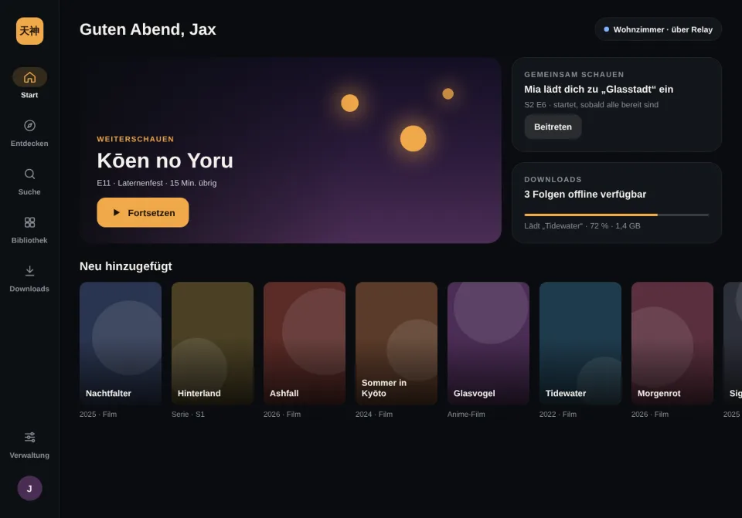Viewport: 742px width, 518px height.
Task: Open the Sommer in Kyōto poster
Action: tap(396, 343)
